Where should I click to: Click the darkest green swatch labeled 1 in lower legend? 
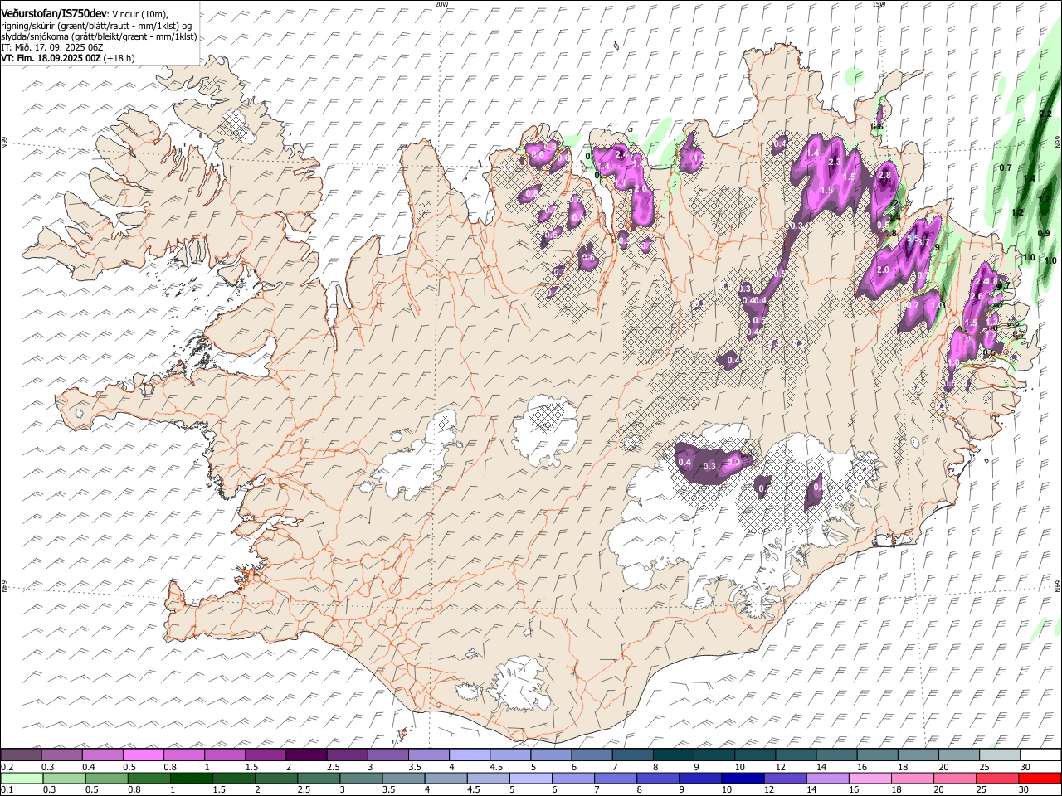[192, 779]
